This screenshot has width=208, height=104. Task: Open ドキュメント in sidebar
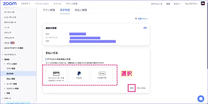coord(9,38)
